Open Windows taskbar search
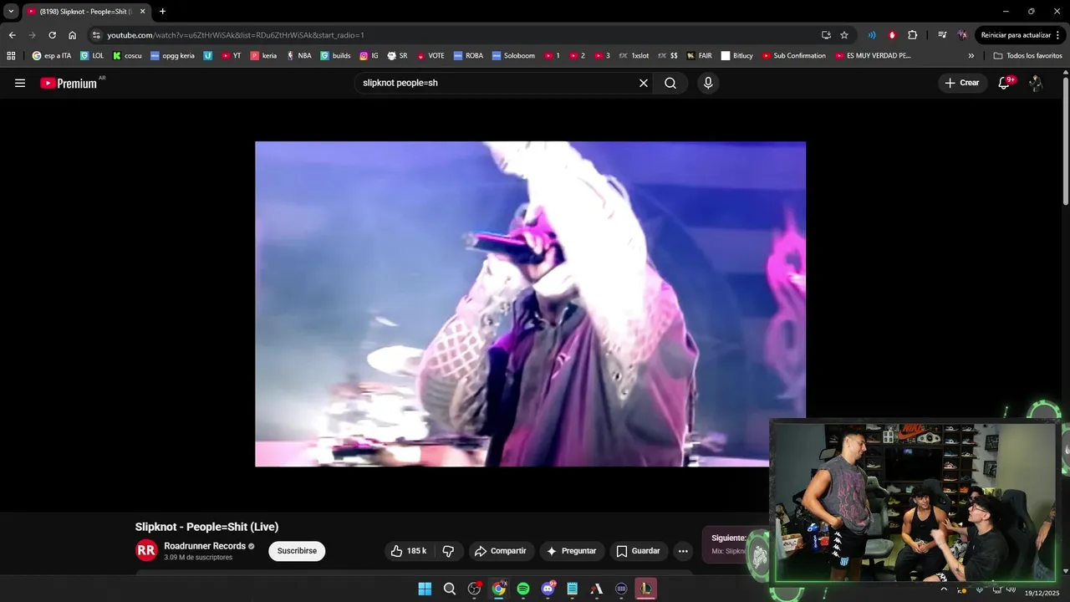This screenshot has width=1070, height=602. pyautogui.click(x=450, y=589)
